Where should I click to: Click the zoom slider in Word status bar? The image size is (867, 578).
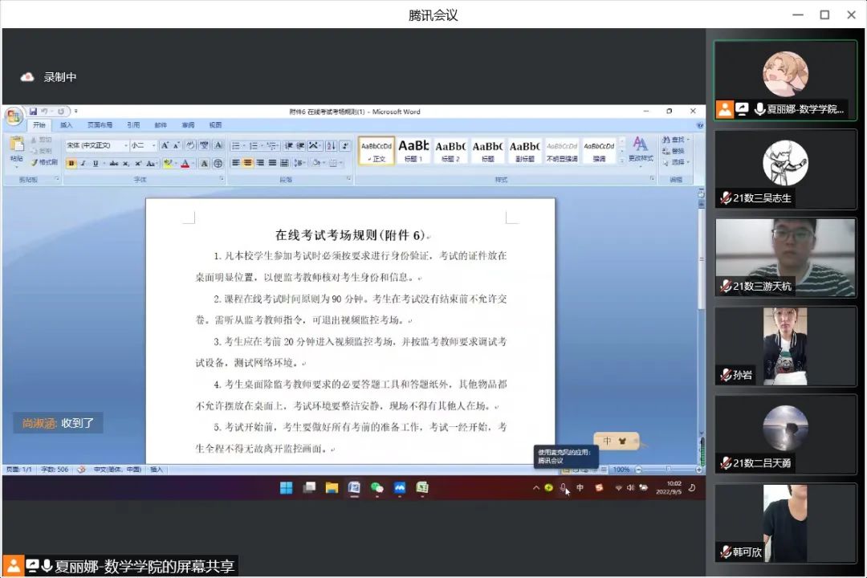click(x=666, y=469)
